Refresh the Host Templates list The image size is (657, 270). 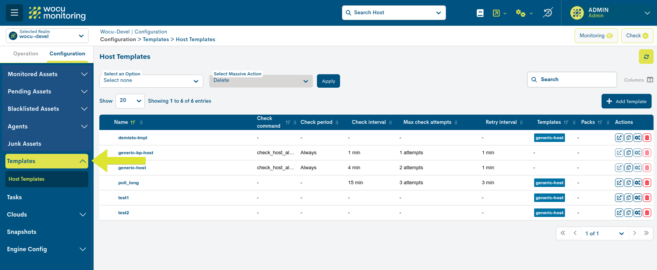coord(646,57)
